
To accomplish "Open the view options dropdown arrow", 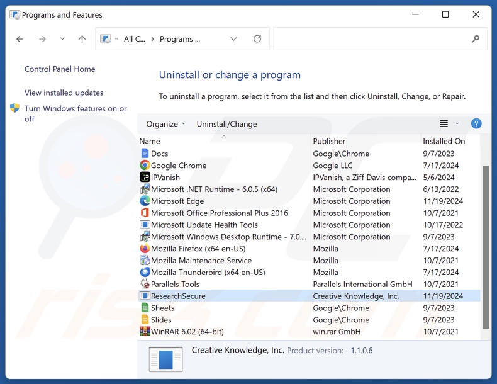I will click(457, 123).
